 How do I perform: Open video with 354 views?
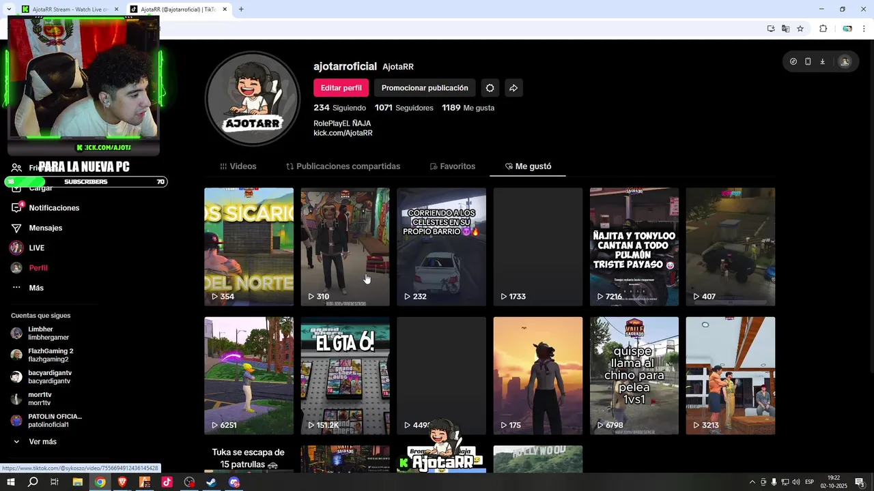coord(249,247)
